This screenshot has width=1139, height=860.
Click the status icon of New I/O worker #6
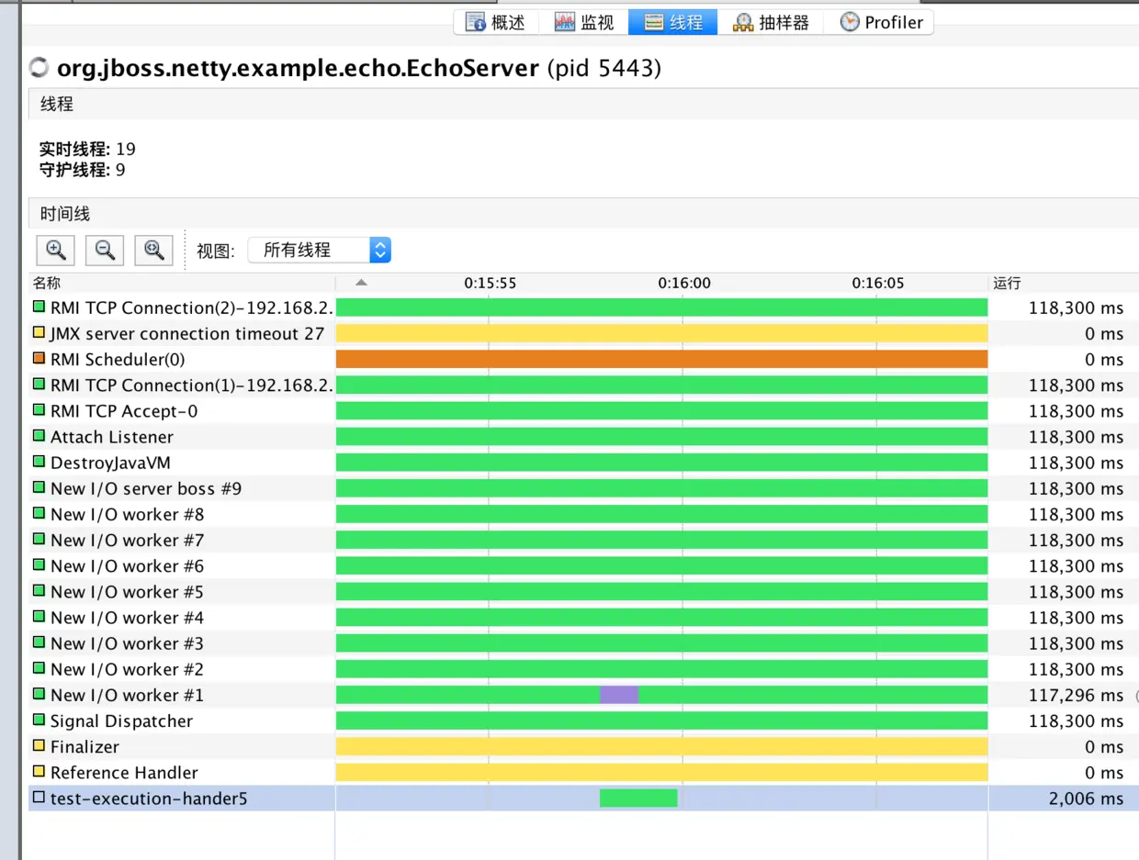coord(39,565)
